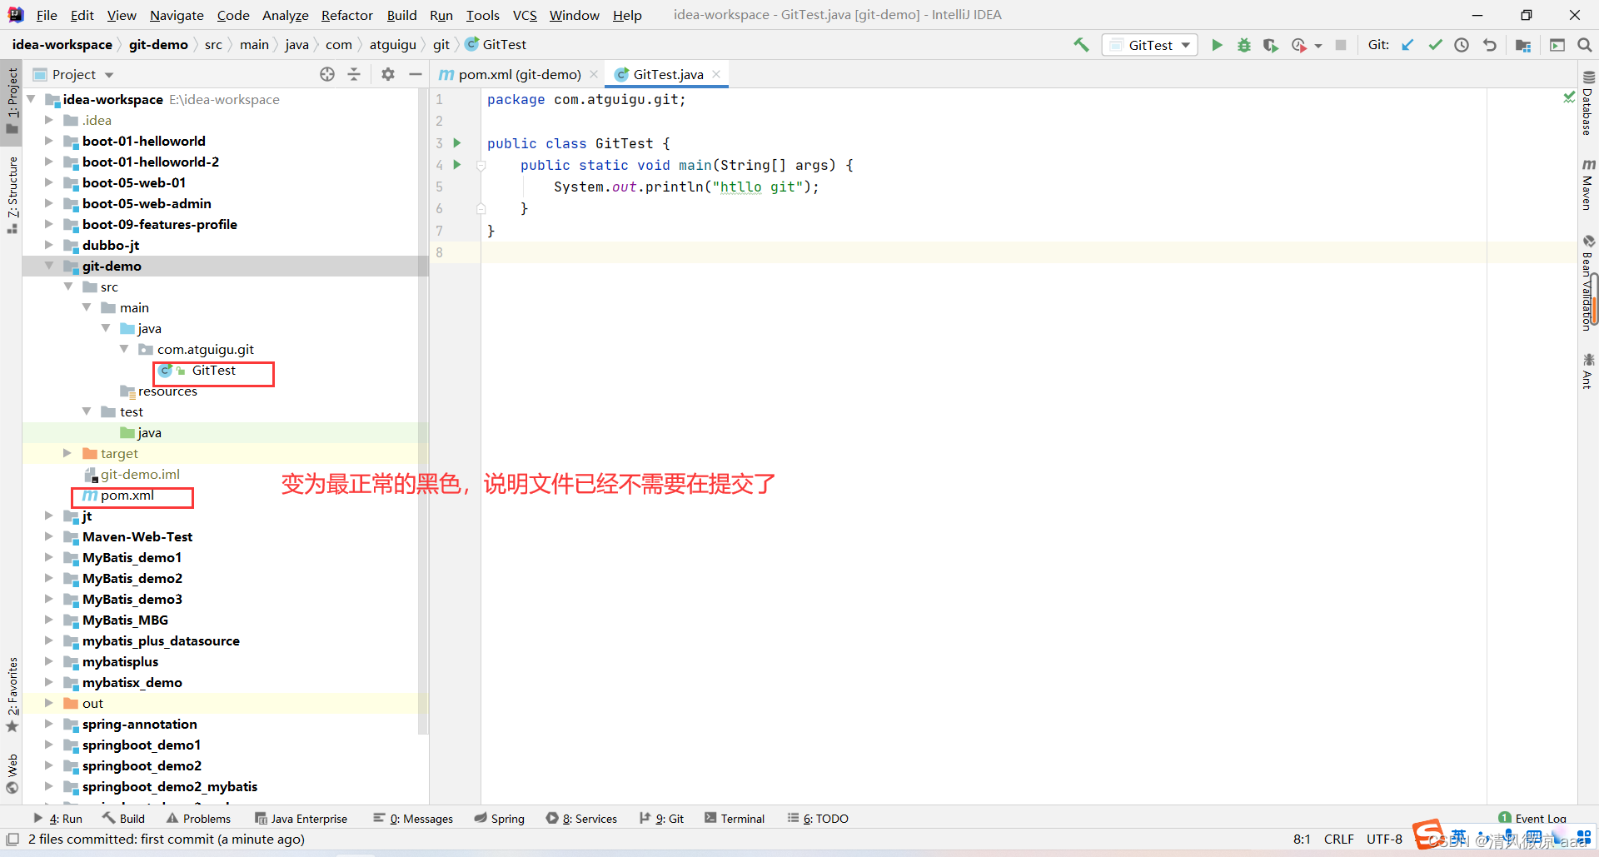Switch to pom.xml (git-demo) tab
1599x857 pixels.
[x=510, y=74]
